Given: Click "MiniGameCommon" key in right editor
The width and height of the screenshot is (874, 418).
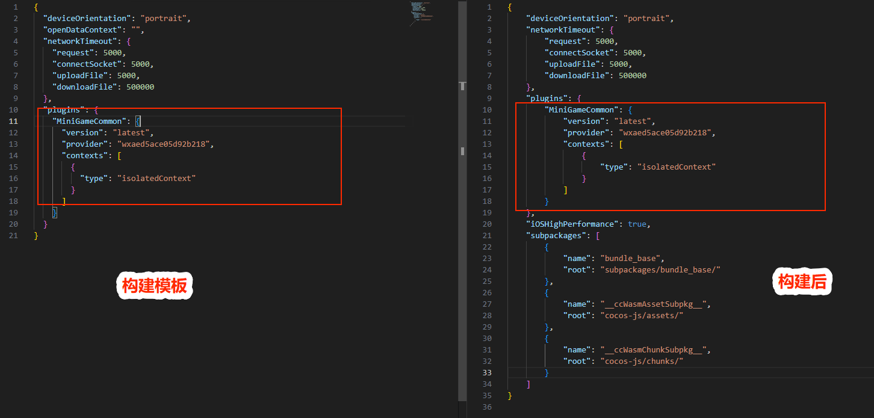Looking at the screenshot, I should [x=582, y=109].
